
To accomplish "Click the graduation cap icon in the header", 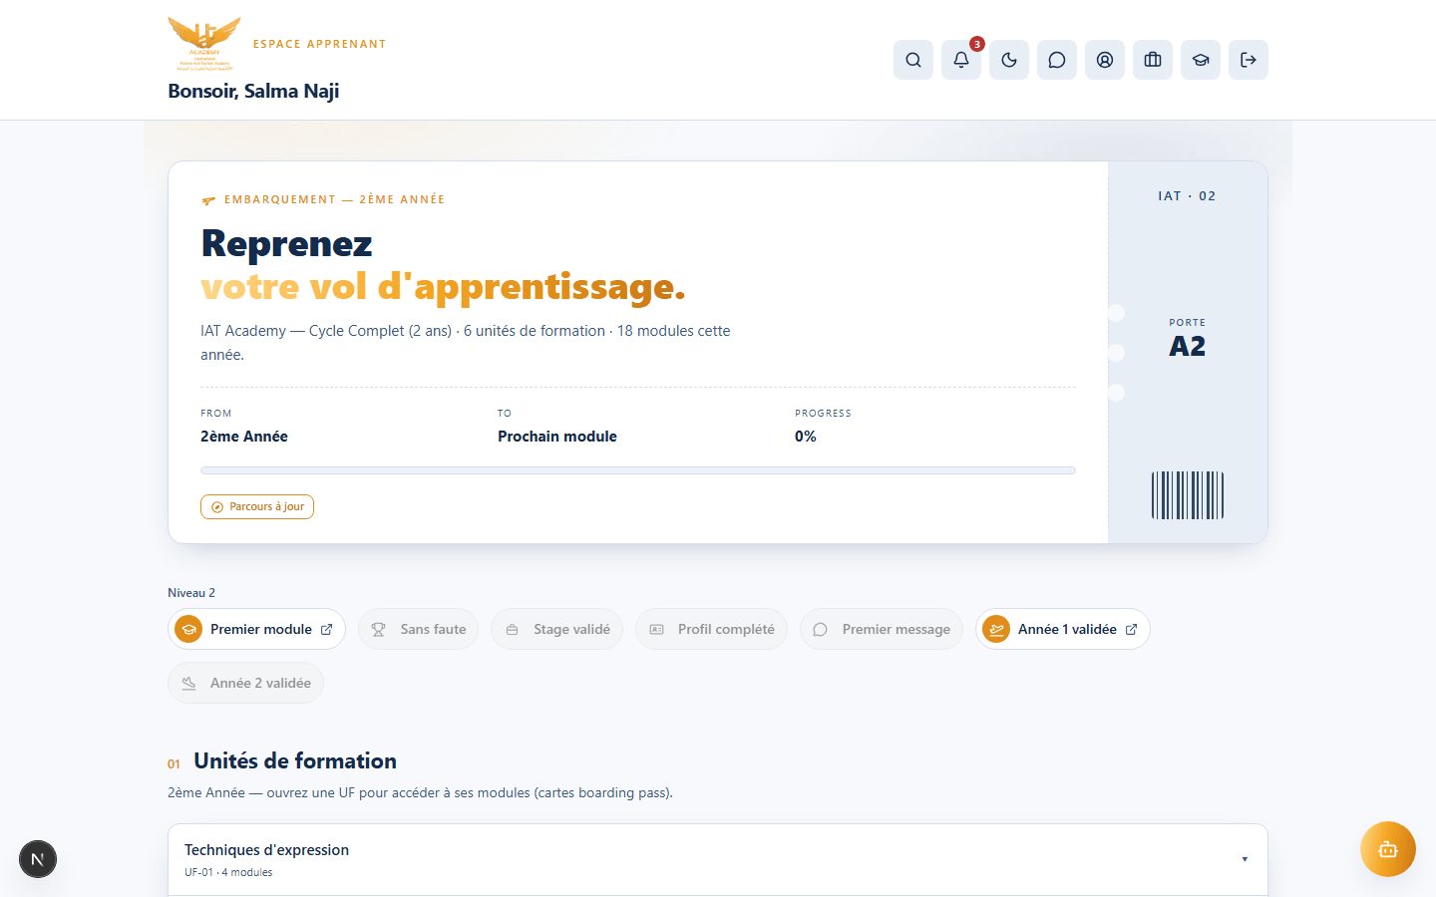I will tap(1201, 60).
